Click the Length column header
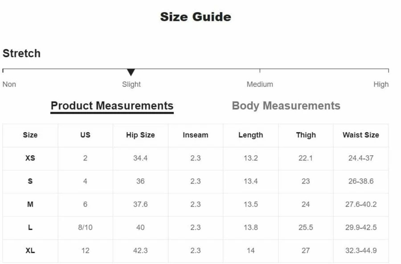Screen dimensions: 401x264 (x=250, y=135)
